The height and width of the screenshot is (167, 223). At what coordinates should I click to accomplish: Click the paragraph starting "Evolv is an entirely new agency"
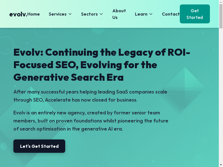(91, 121)
